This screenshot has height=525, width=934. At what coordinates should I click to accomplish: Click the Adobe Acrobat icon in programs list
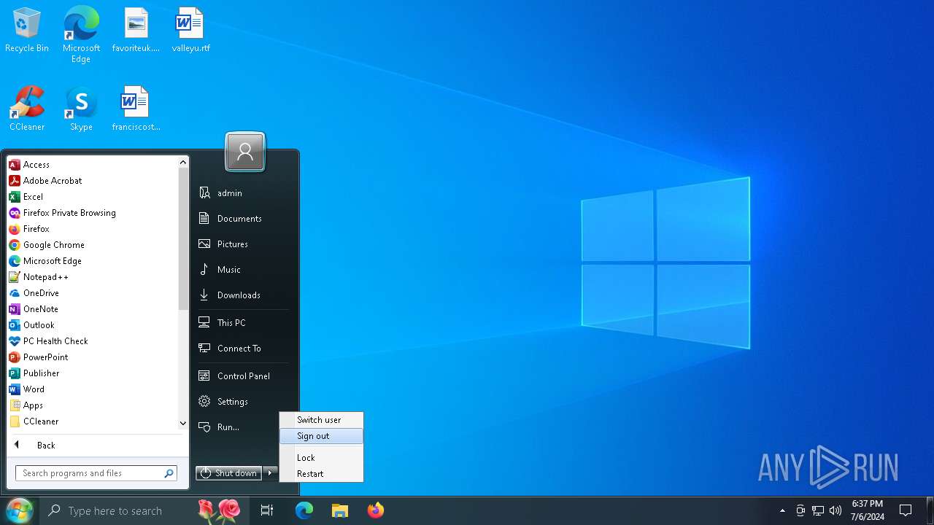click(15, 181)
